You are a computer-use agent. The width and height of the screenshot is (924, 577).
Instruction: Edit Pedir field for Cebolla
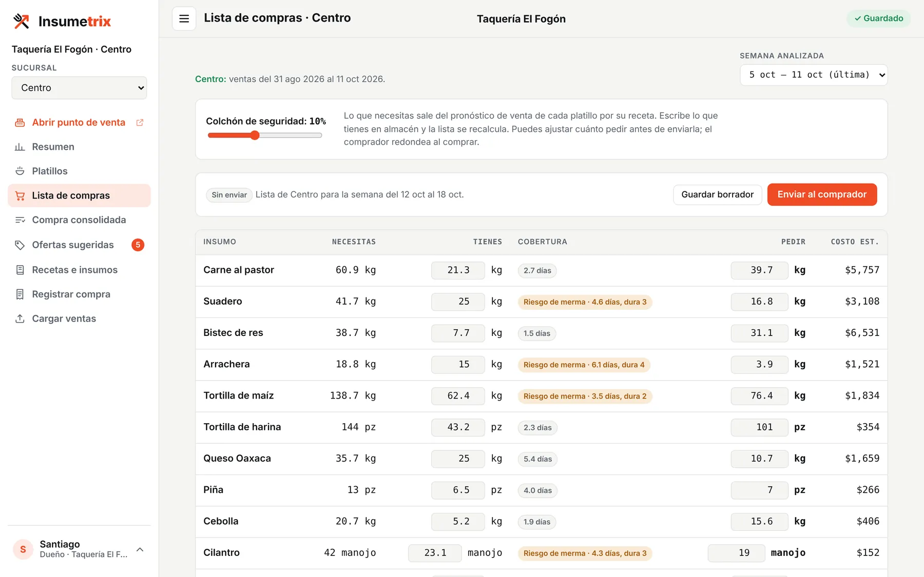tap(759, 521)
